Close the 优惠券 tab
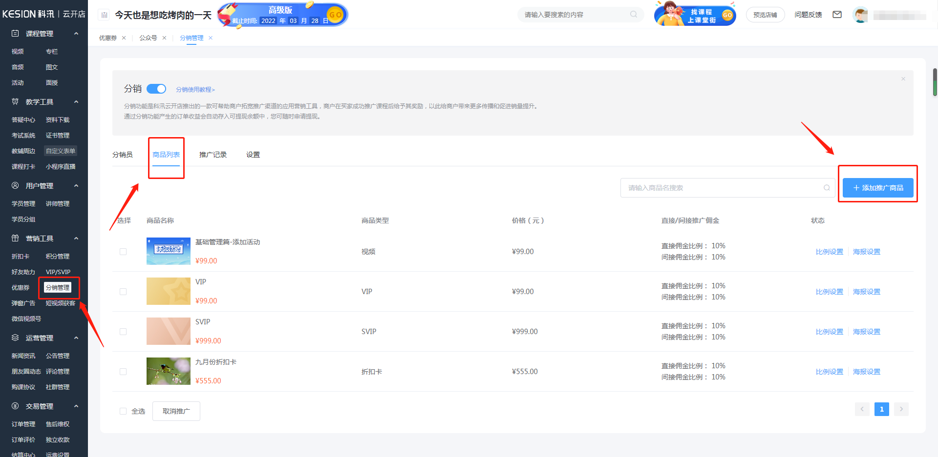The image size is (938, 457). pos(124,38)
